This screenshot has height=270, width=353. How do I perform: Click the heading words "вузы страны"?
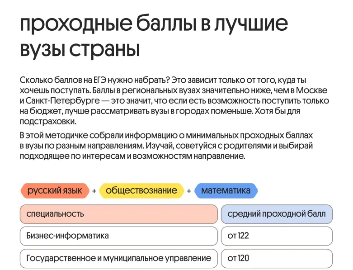click(80, 48)
